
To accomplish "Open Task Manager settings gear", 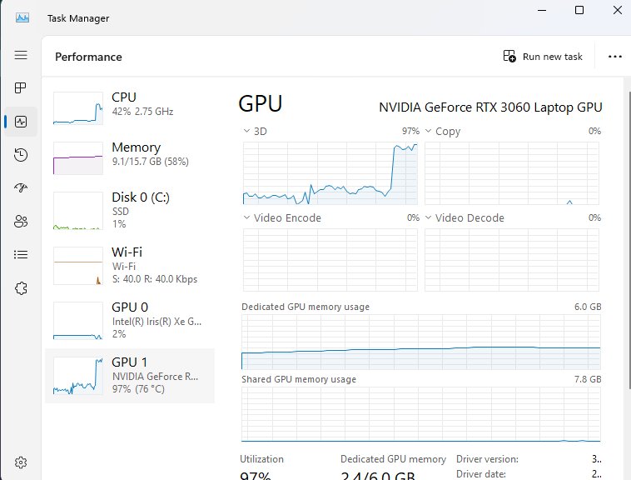I will click(21, 462).
